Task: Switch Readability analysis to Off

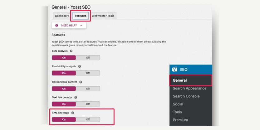Action: (x=88, y=73)
